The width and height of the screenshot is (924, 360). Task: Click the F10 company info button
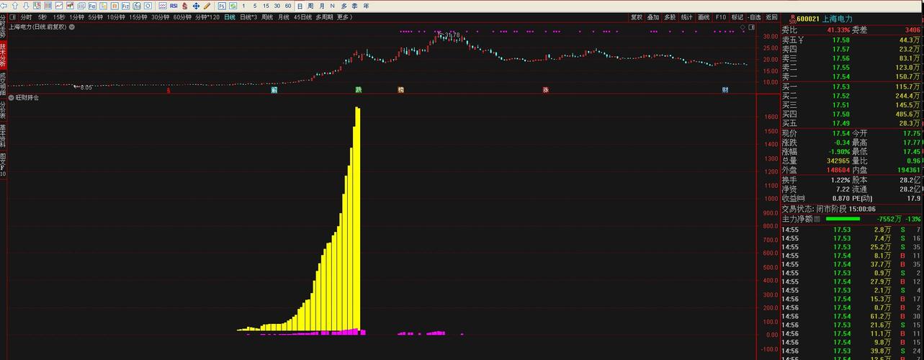pos(720,17)
